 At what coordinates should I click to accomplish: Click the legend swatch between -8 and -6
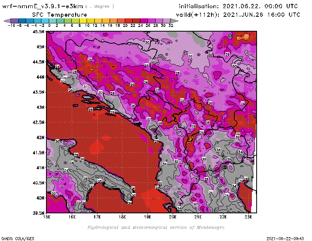23,21
